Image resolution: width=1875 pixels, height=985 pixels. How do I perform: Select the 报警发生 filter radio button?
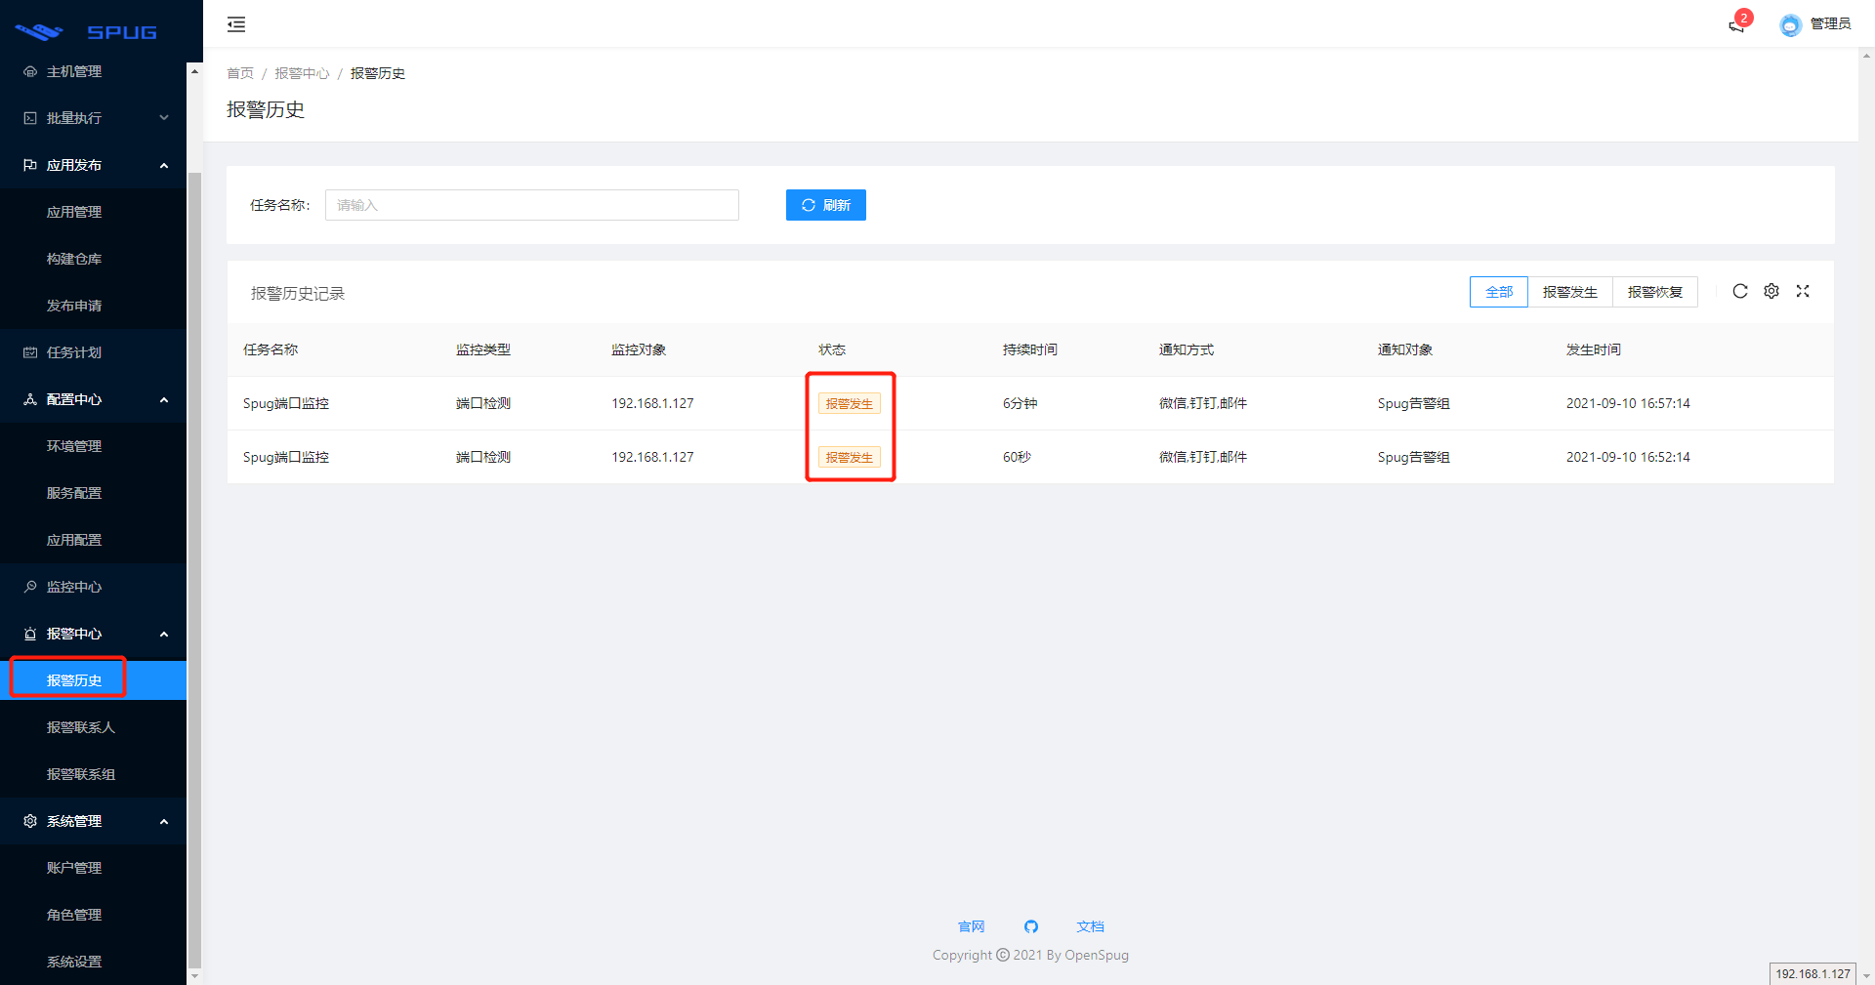[1570, 292]
